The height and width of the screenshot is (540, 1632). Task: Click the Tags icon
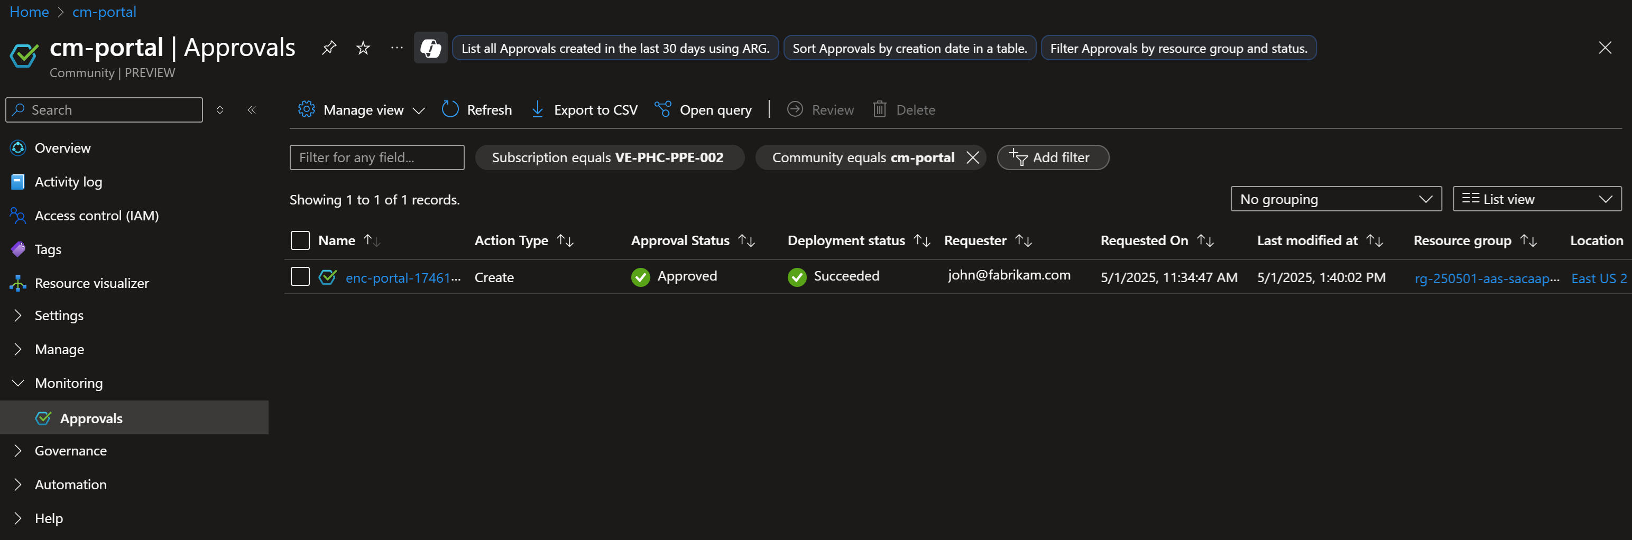(x=18, y=249)
